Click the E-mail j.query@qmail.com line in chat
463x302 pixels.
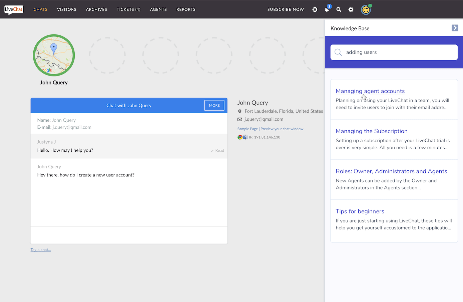coord(64,127)
